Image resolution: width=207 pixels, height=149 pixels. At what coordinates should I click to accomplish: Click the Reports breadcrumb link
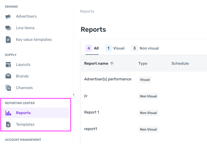click(x=87, y=11)
